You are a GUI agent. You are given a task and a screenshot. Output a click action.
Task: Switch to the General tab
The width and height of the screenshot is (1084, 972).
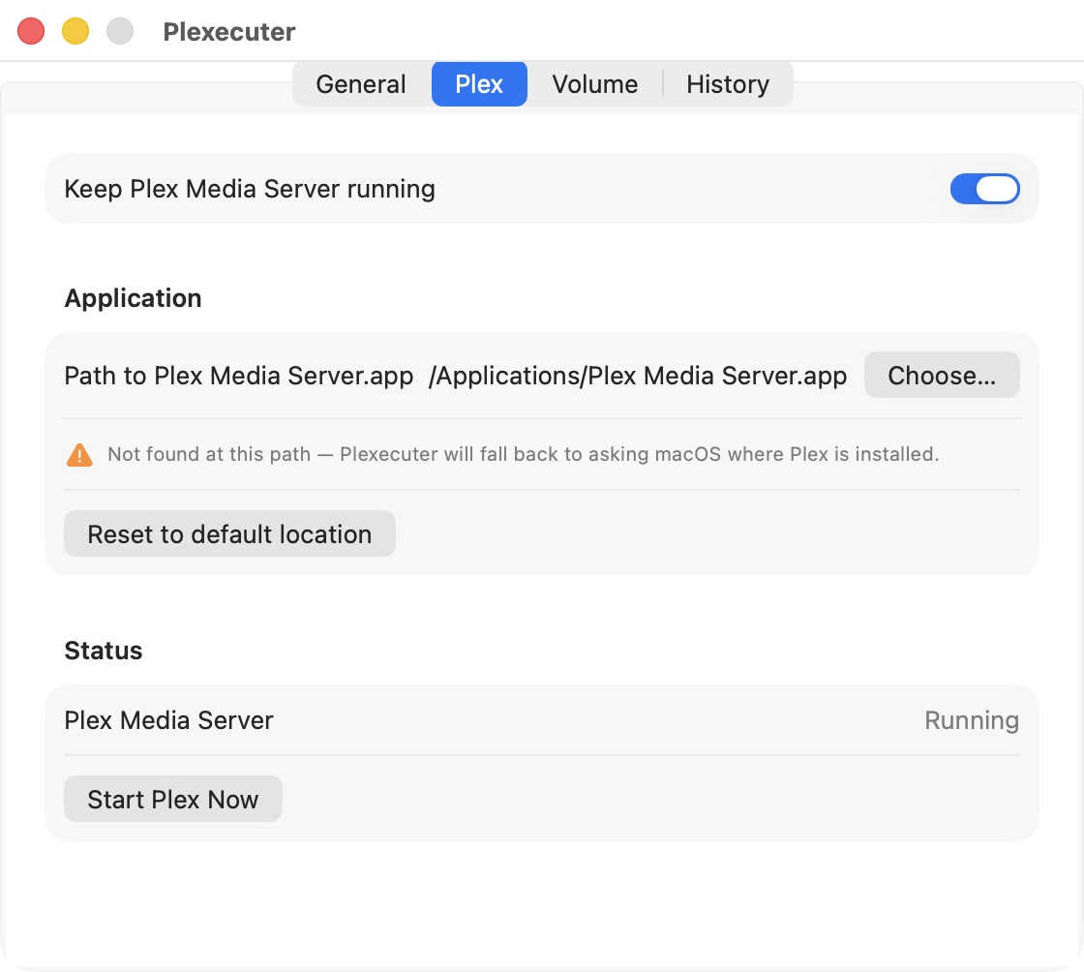click(361, 84)
